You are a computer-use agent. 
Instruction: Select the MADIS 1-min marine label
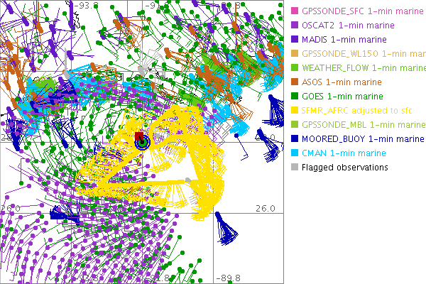[342, 40]
